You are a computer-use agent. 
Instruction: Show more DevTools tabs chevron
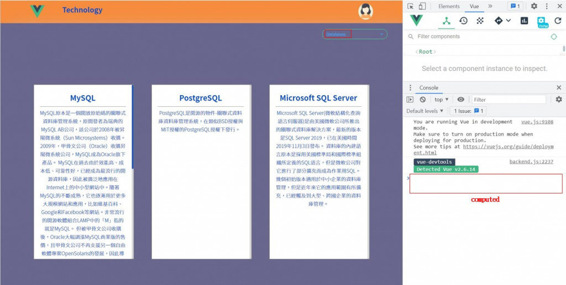(490, 6)
